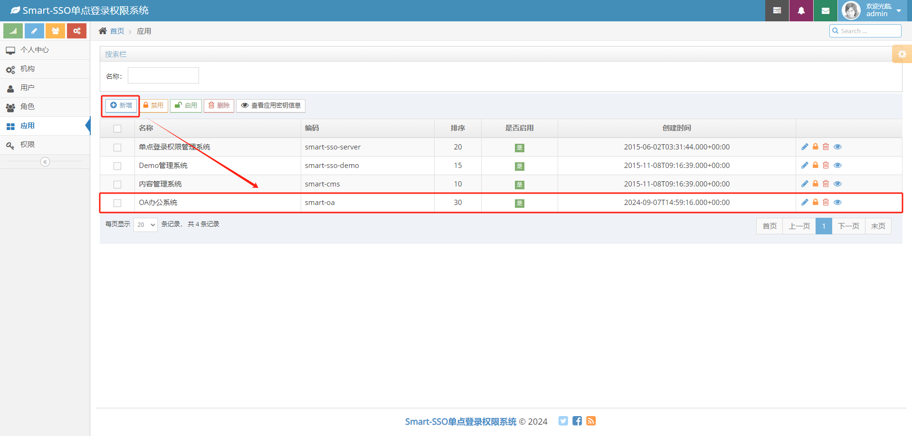
Task: Click the 启用 button
Action: (x=186, y=105)
